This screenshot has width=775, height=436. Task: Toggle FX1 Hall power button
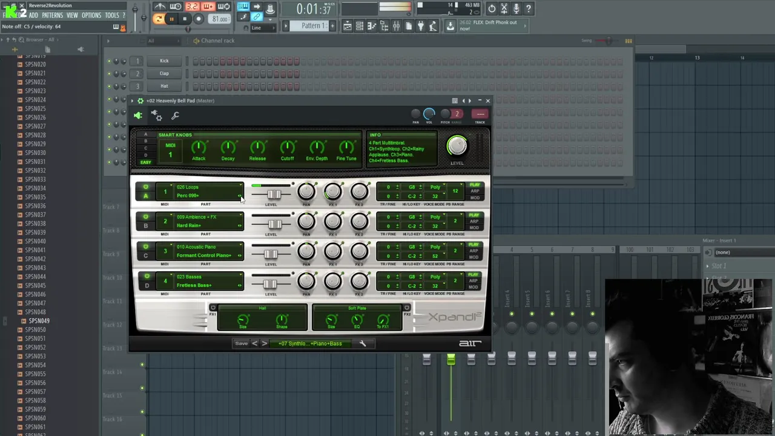tap(213, 308)
